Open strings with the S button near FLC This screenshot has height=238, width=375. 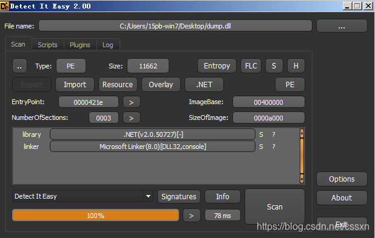pos(274,66)
